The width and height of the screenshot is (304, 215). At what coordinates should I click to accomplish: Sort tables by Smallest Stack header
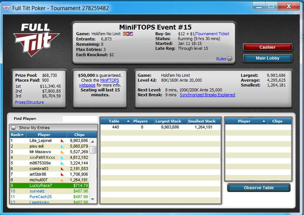click(x=204, y=121)
